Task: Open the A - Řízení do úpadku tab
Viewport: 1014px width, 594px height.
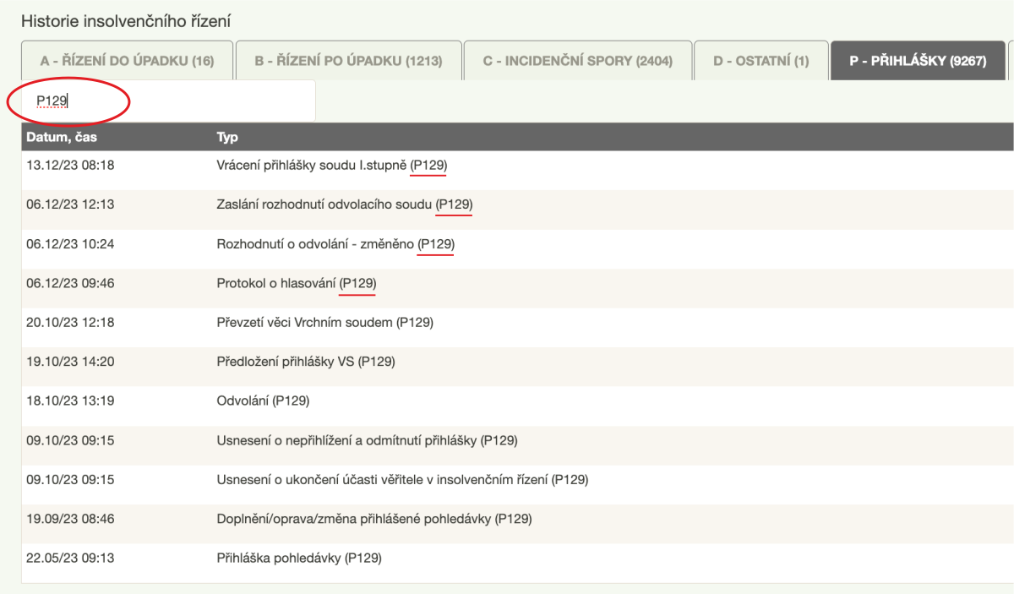Action: point(127,61)
